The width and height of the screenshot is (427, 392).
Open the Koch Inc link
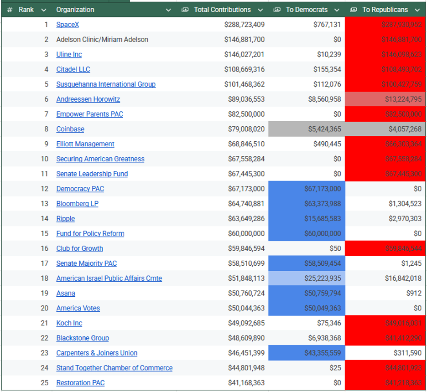click(x=69, y=323)
